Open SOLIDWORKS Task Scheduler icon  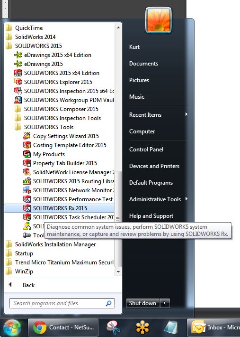pyautogui.click(x=27, y=217)
